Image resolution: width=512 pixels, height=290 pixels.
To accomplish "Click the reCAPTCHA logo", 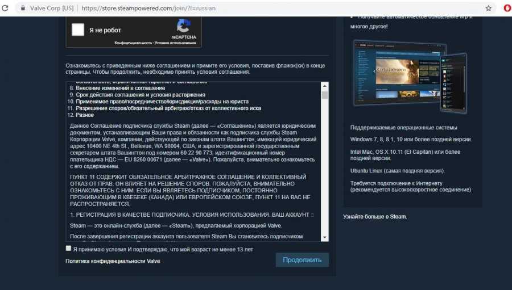I will click(183, 26).
